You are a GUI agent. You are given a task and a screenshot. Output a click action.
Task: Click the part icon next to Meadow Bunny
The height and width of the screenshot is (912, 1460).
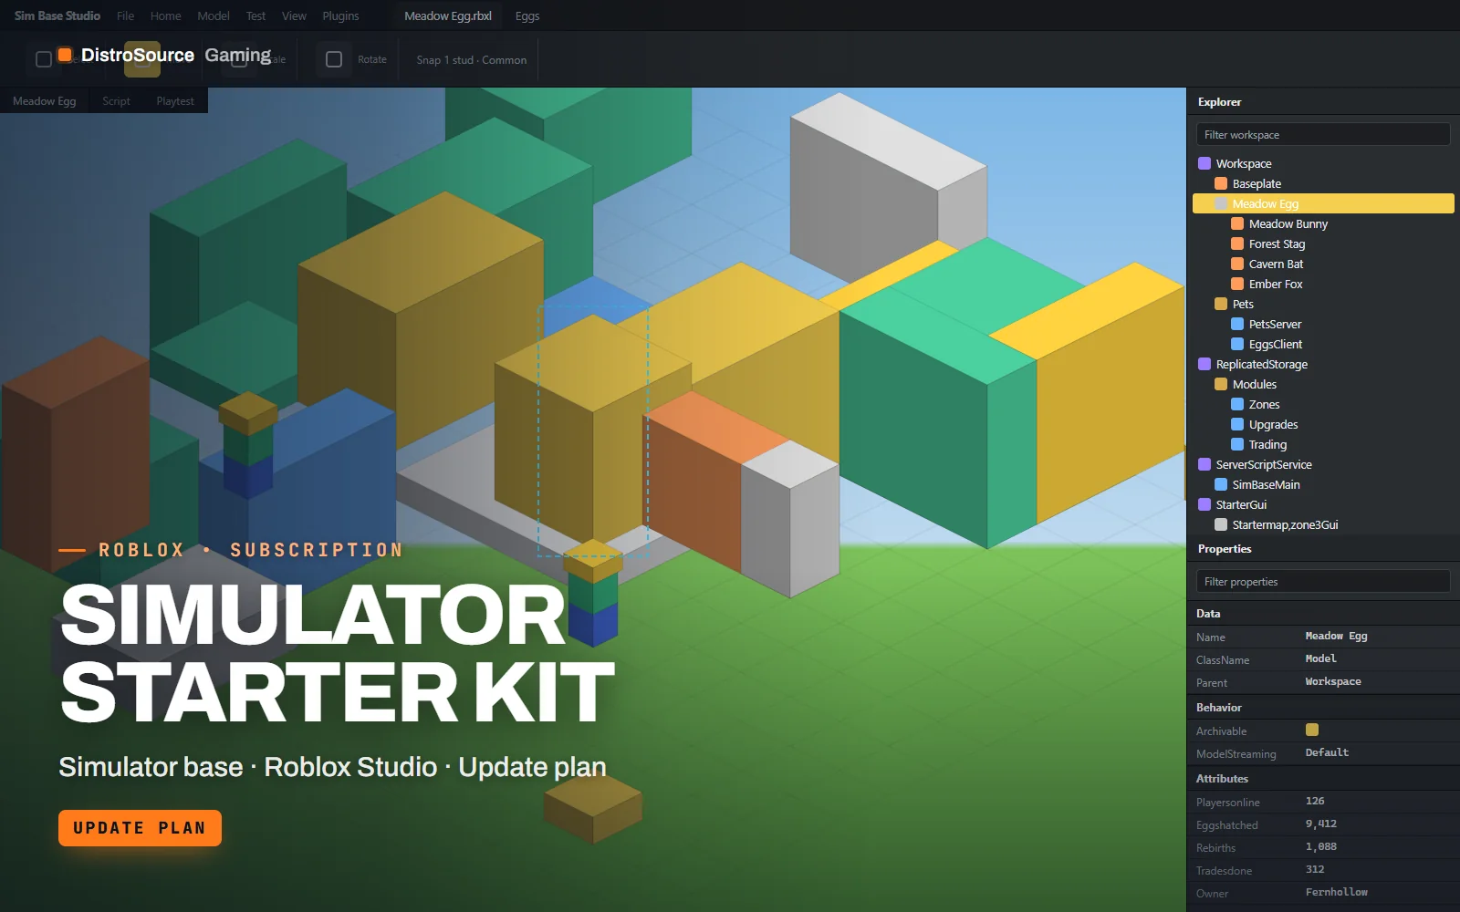[x=1237, y=223]
